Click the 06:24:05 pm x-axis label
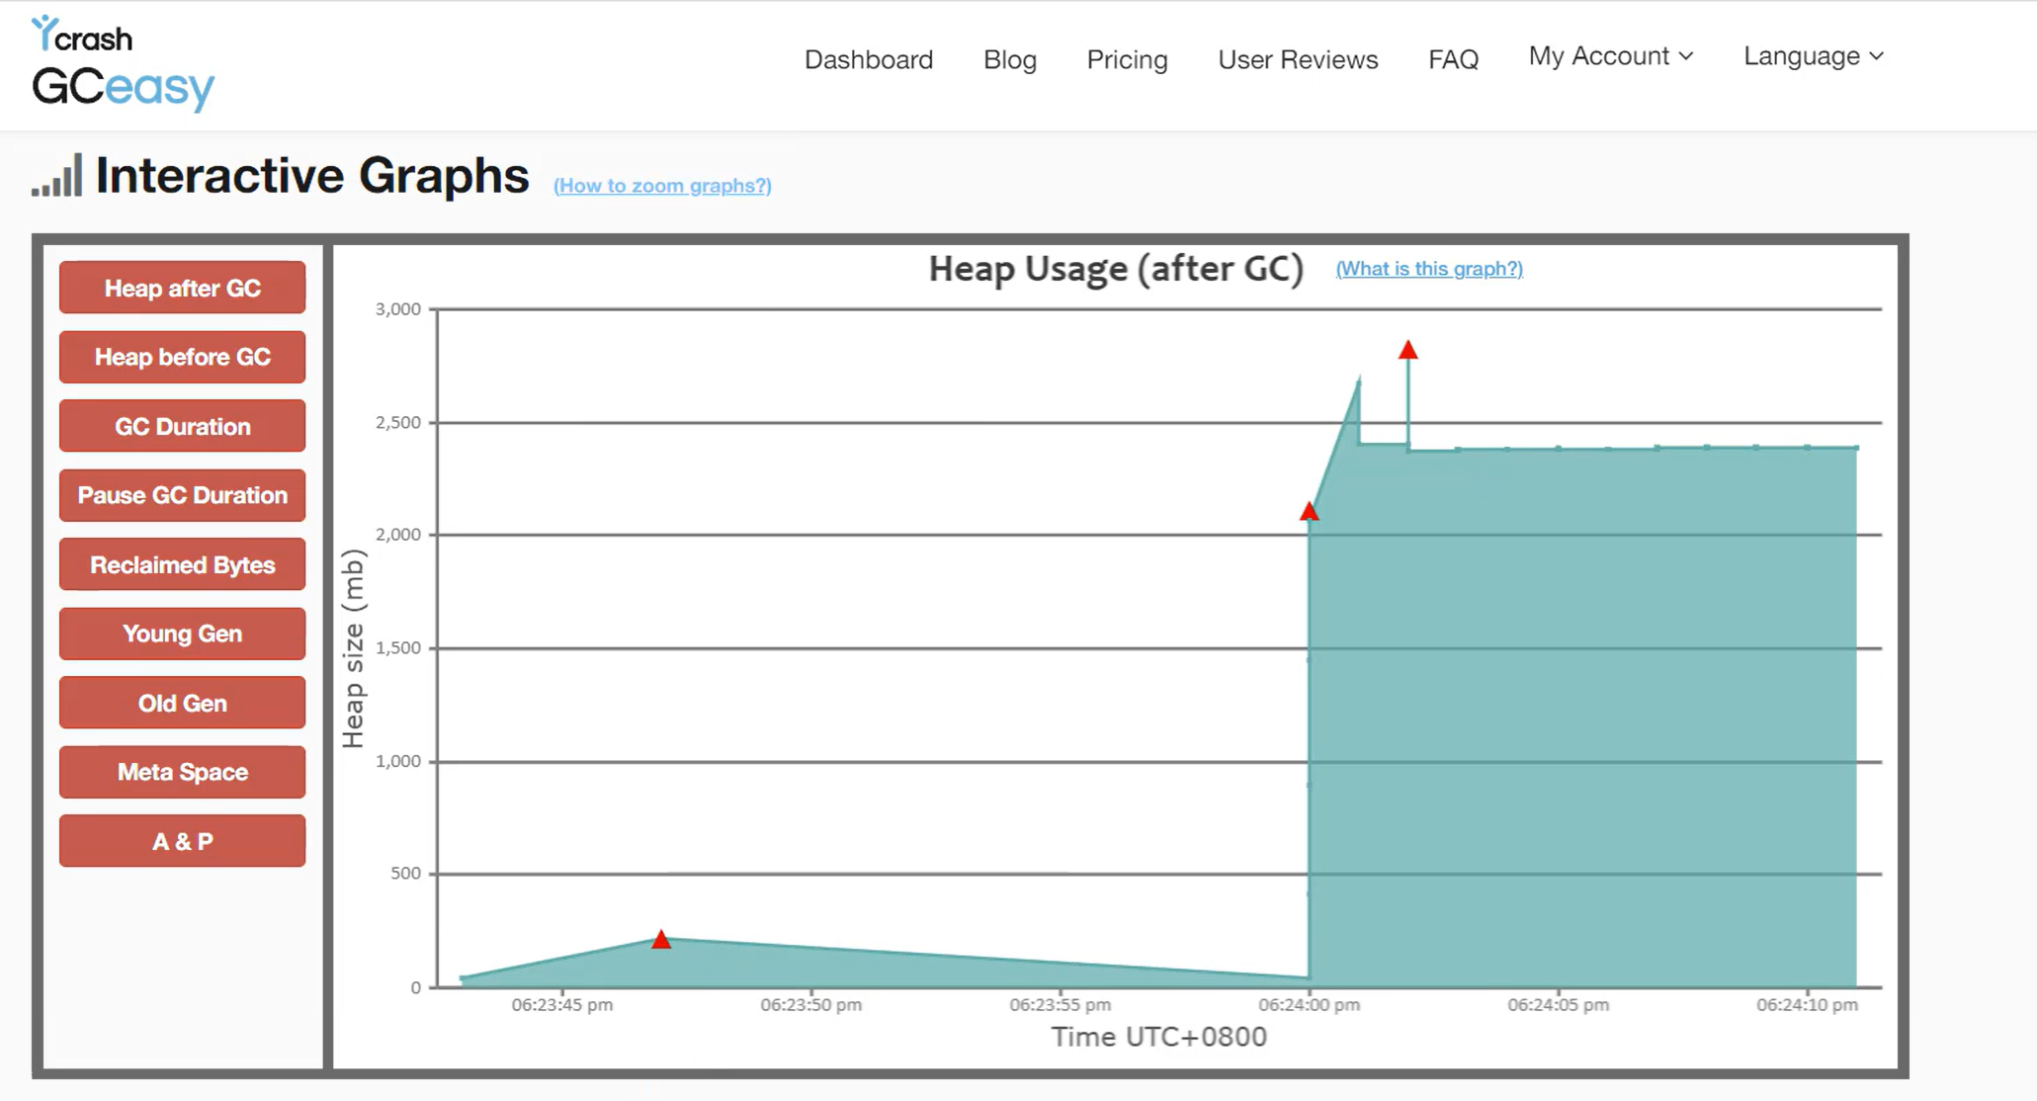This screenshot has height=1101, width=2037. pyautogui.click(x=1558, y=1005)
